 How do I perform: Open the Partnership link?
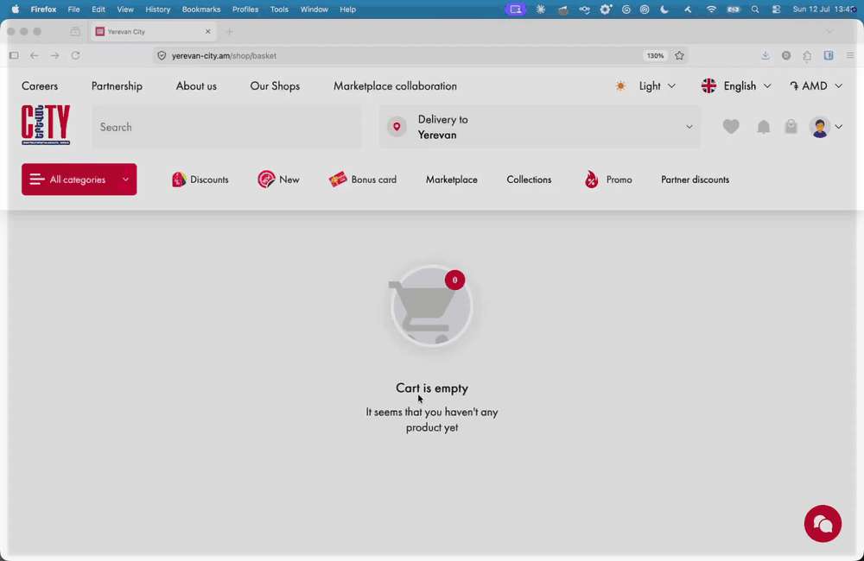(x=117, y=86)
